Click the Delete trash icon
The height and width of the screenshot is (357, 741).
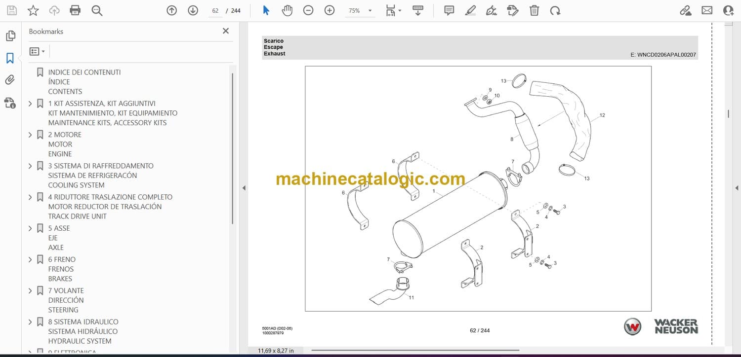[534, 10]
